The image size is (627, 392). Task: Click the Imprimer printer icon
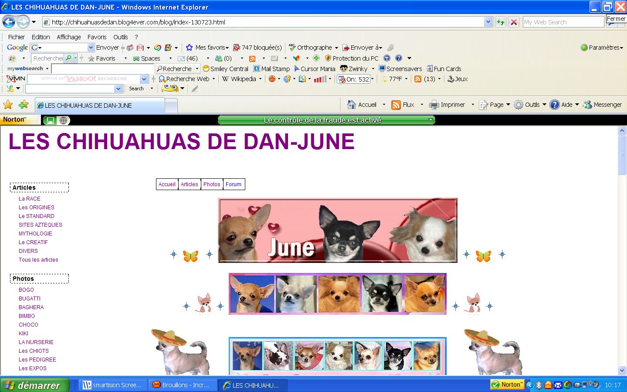point(434,105)
